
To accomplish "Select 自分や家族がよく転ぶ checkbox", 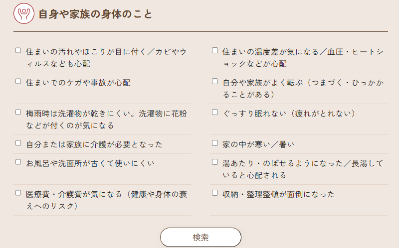I will [x=215, y=81].
